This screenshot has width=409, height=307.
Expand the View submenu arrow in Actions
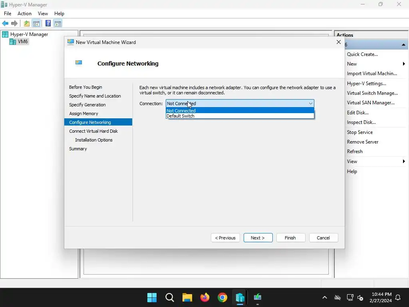tap(404, 161)
